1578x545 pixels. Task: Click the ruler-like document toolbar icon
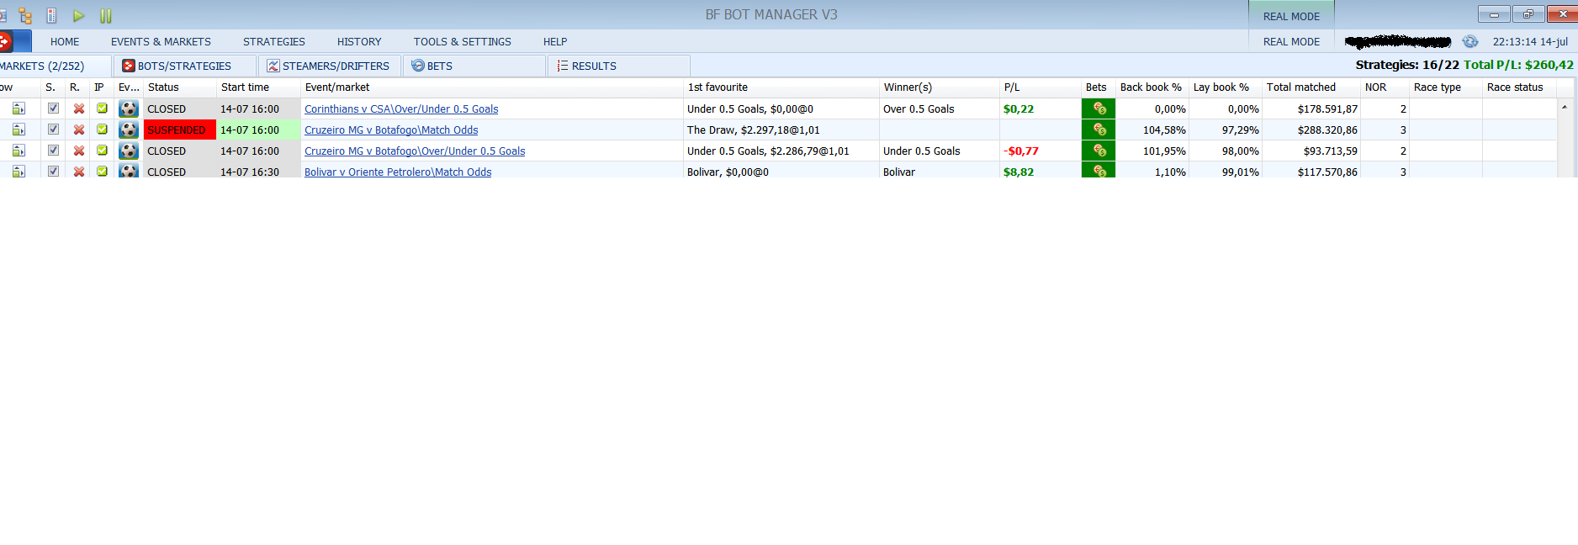click(x=51, y=16)
